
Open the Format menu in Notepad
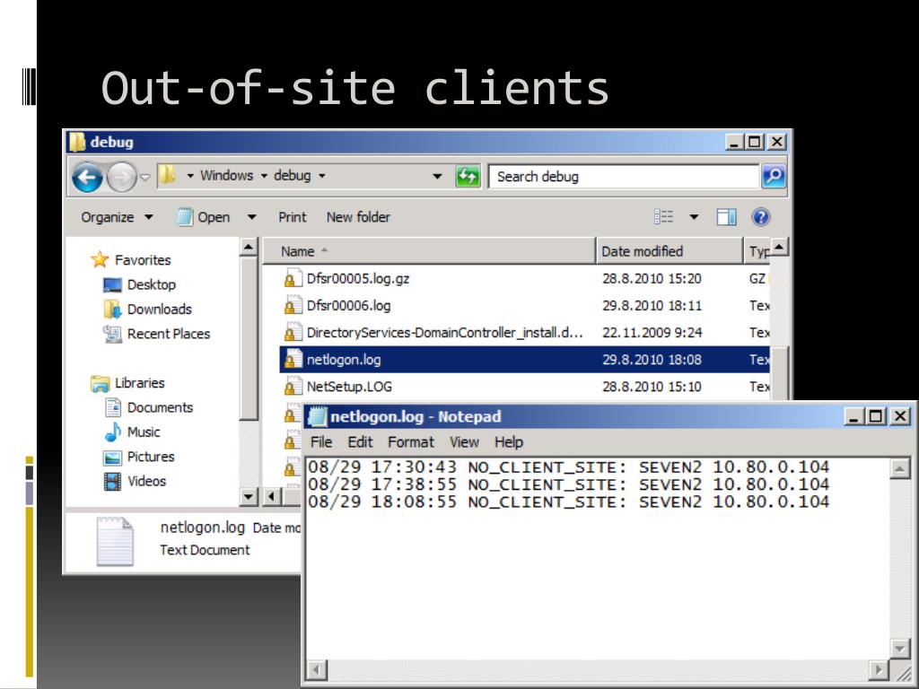[411, 441]
